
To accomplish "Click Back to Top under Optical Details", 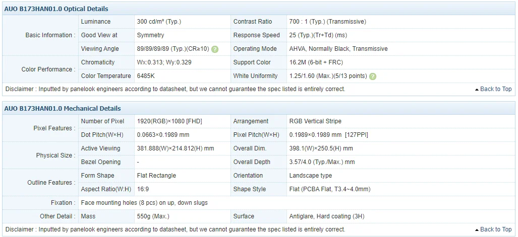I will click(493, 89).
